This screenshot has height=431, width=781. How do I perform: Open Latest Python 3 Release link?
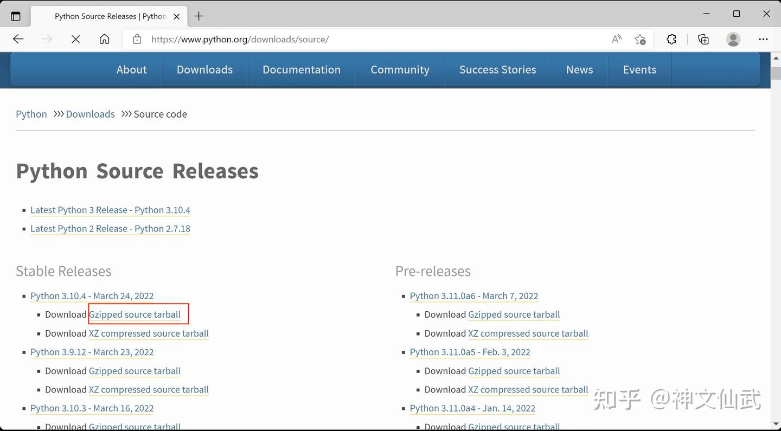tap(110, 210)
